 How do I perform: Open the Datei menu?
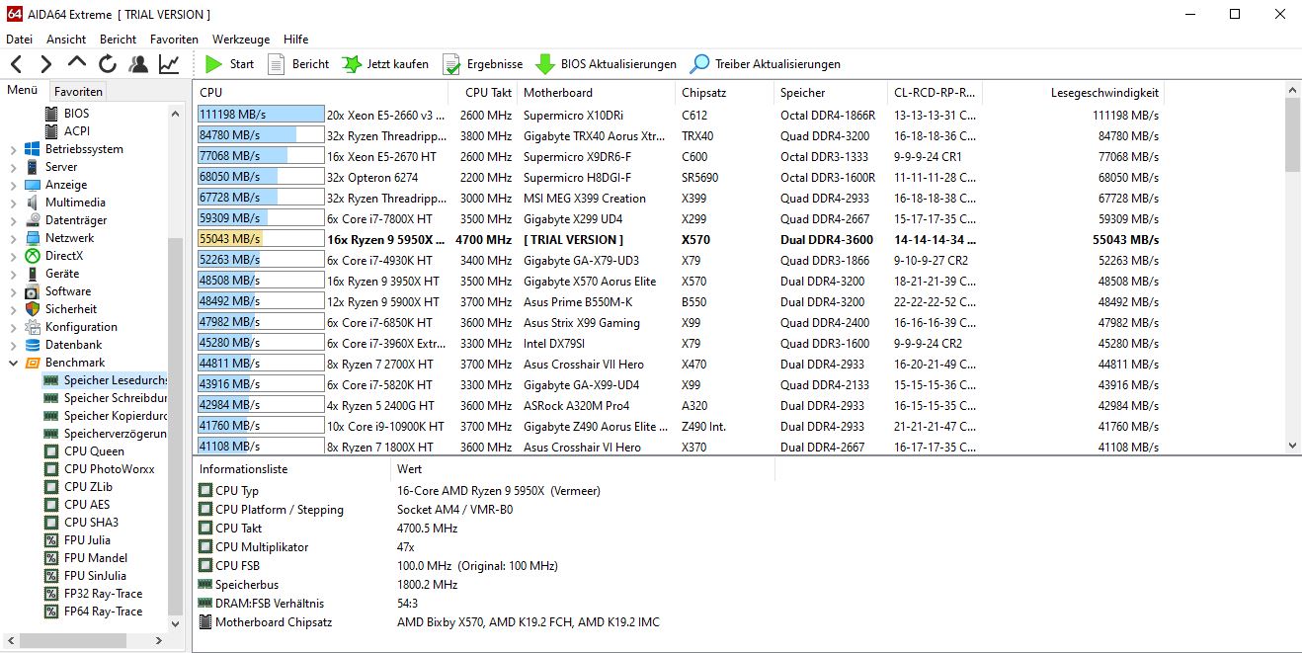coord(19,40)
